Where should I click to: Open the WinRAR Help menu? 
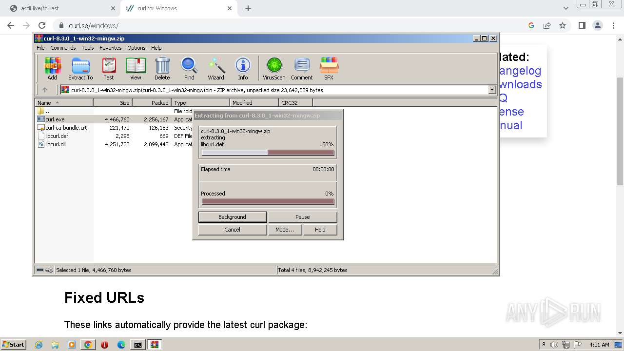click(156, 48)
